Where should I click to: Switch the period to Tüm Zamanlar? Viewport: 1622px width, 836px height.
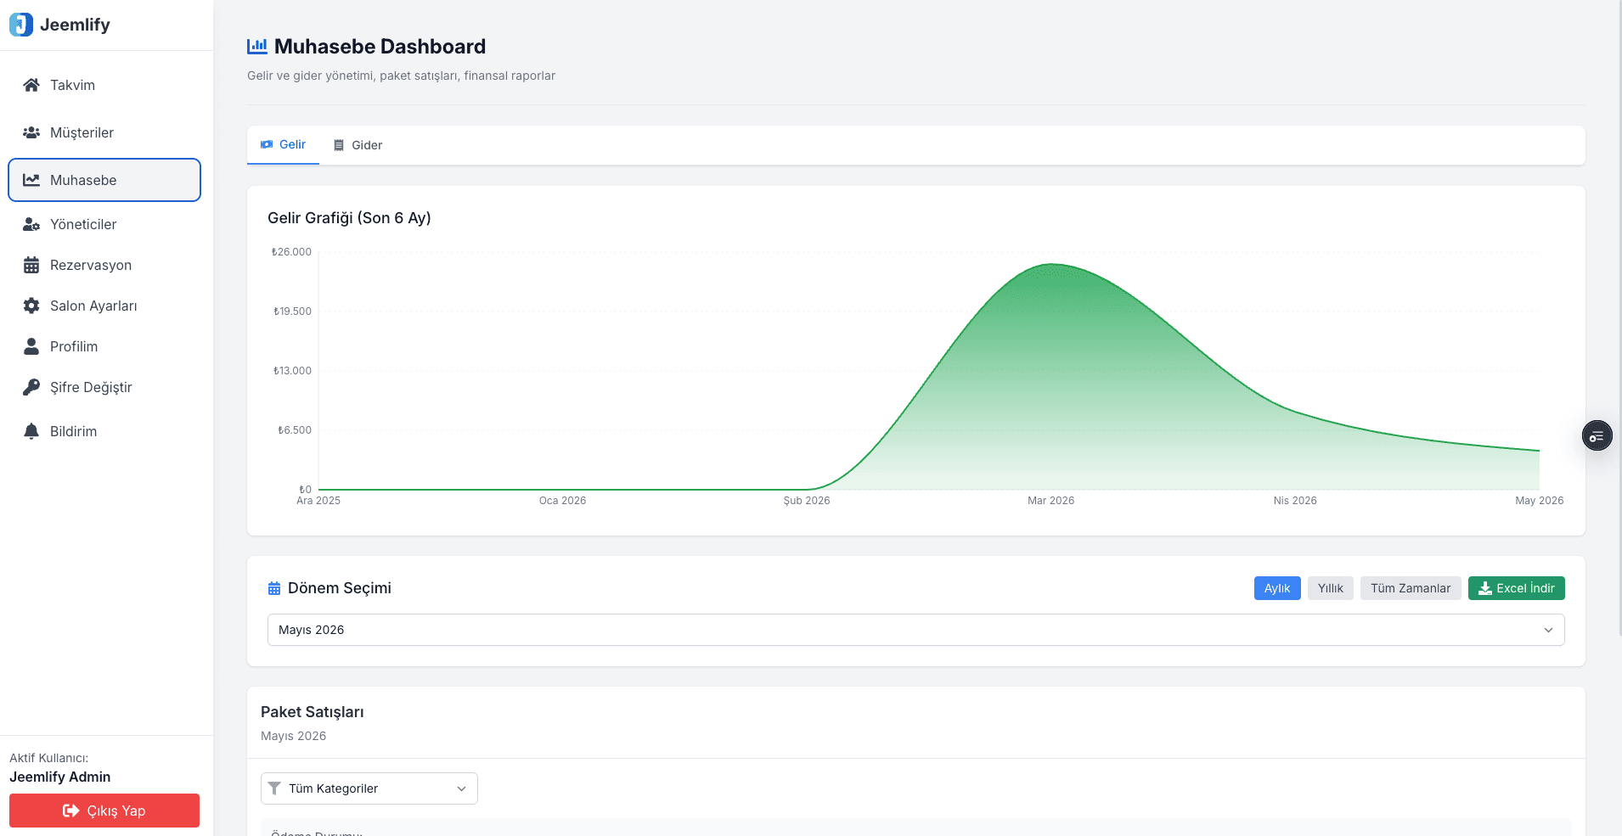click(x=1411, y=588)
